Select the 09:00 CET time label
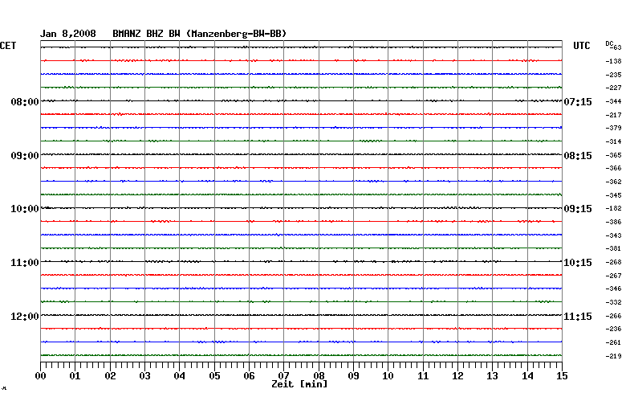The image size is (626, 397). (25, 156)
